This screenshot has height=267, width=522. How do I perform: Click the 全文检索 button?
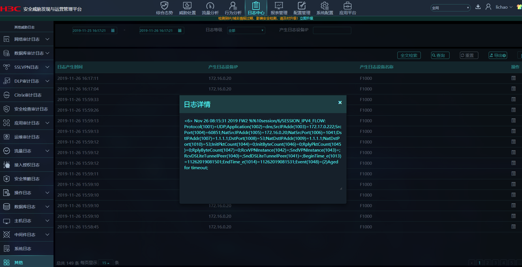pyautogui.click(x=409, y=55)
